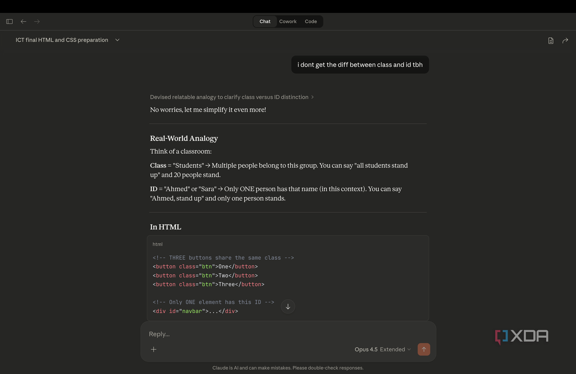Click the bold 'Class' term in the analogy
This screenshot has height=374, width=576.
point(158,165)
